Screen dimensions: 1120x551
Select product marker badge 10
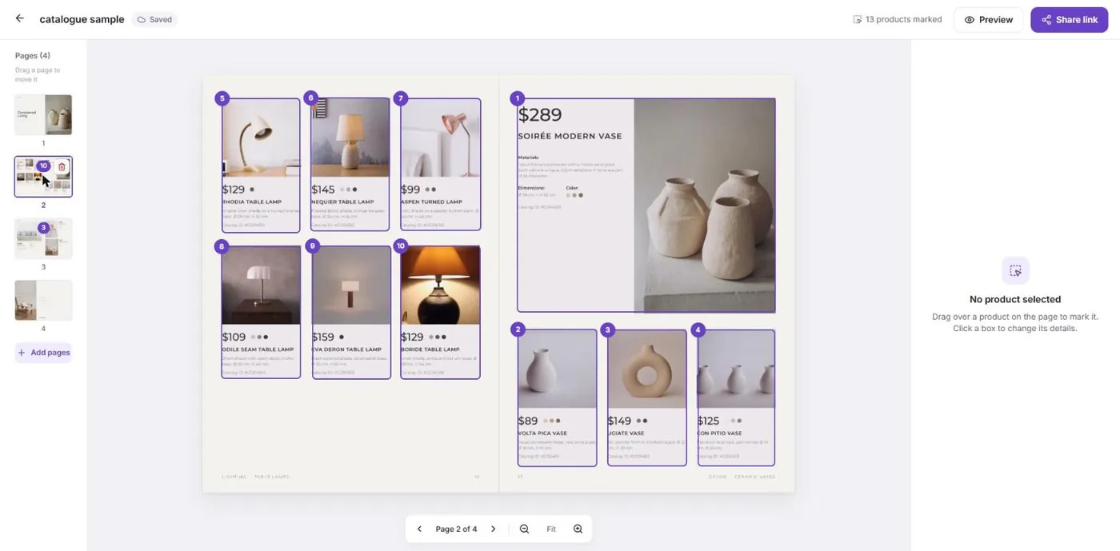pyautogui.click(x=400, y=246)
